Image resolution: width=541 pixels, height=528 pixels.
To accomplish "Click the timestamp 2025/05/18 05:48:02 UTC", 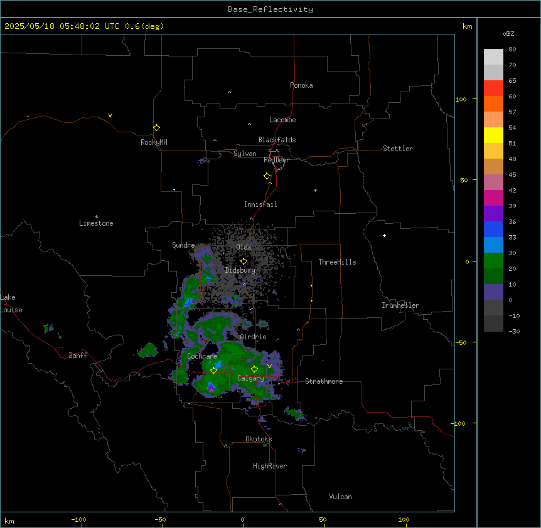I will (61, 26).
